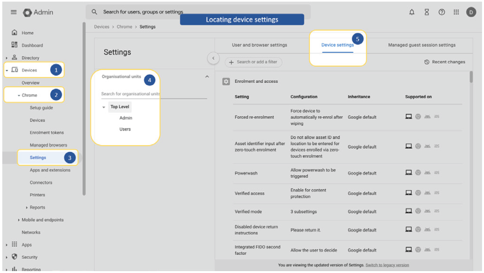Click Devices in the breadcrumb
484x273 pixels.
coord(102,27)
